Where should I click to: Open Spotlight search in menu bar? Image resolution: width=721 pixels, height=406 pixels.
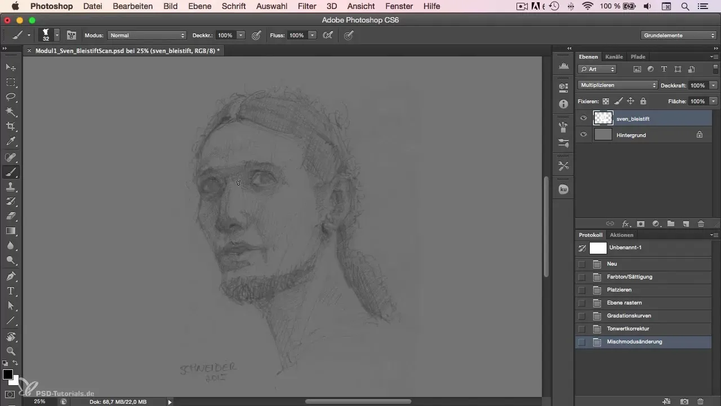point(685,6)
